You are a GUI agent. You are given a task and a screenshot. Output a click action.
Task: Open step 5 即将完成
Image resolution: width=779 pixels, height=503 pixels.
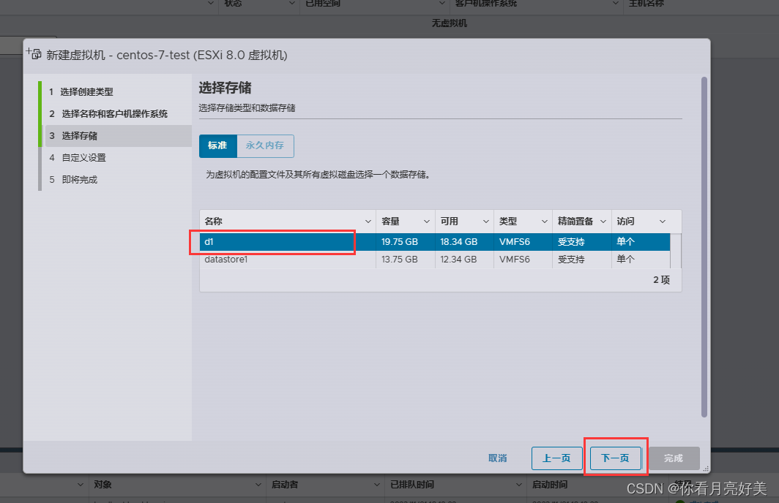(x=73, y=179)
